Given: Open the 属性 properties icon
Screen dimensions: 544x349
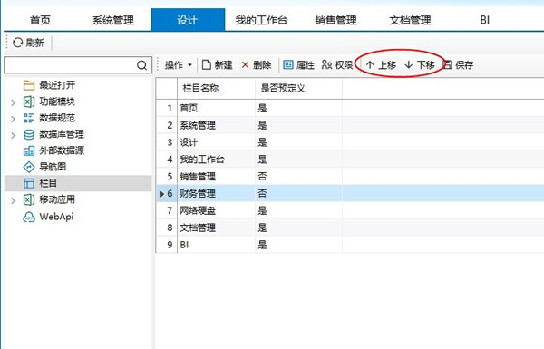Looking at the screenshot, I should (x=288, y=64).
